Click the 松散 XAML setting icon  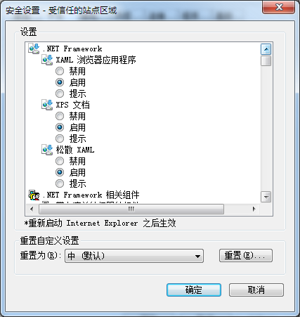47,150
